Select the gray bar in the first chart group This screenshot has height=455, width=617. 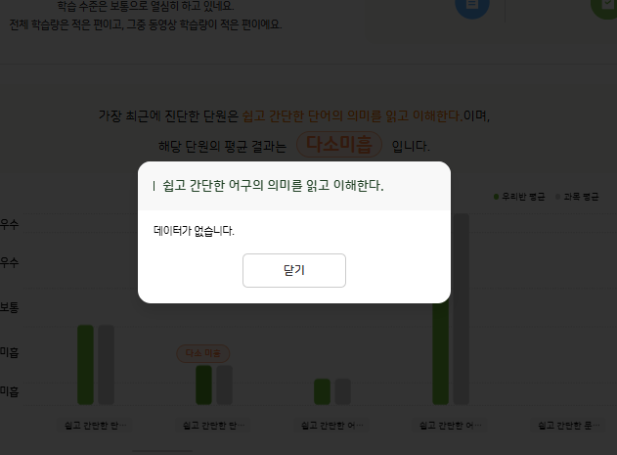coord(107,364)
